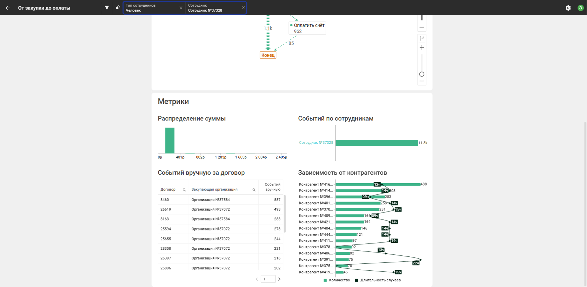The width and height of the screenshot is (587, 287).
Task: Search in 'Закупающая организация' column
Action: (x=254, y=190)
